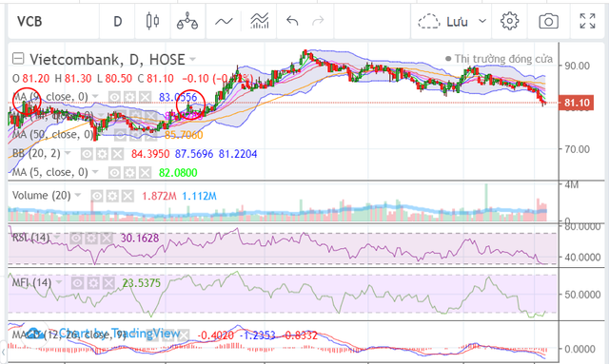The image size is (609, 364).
Task: Toggle visibility eye for MA (5, close, 0)
Action: (114, 173)
